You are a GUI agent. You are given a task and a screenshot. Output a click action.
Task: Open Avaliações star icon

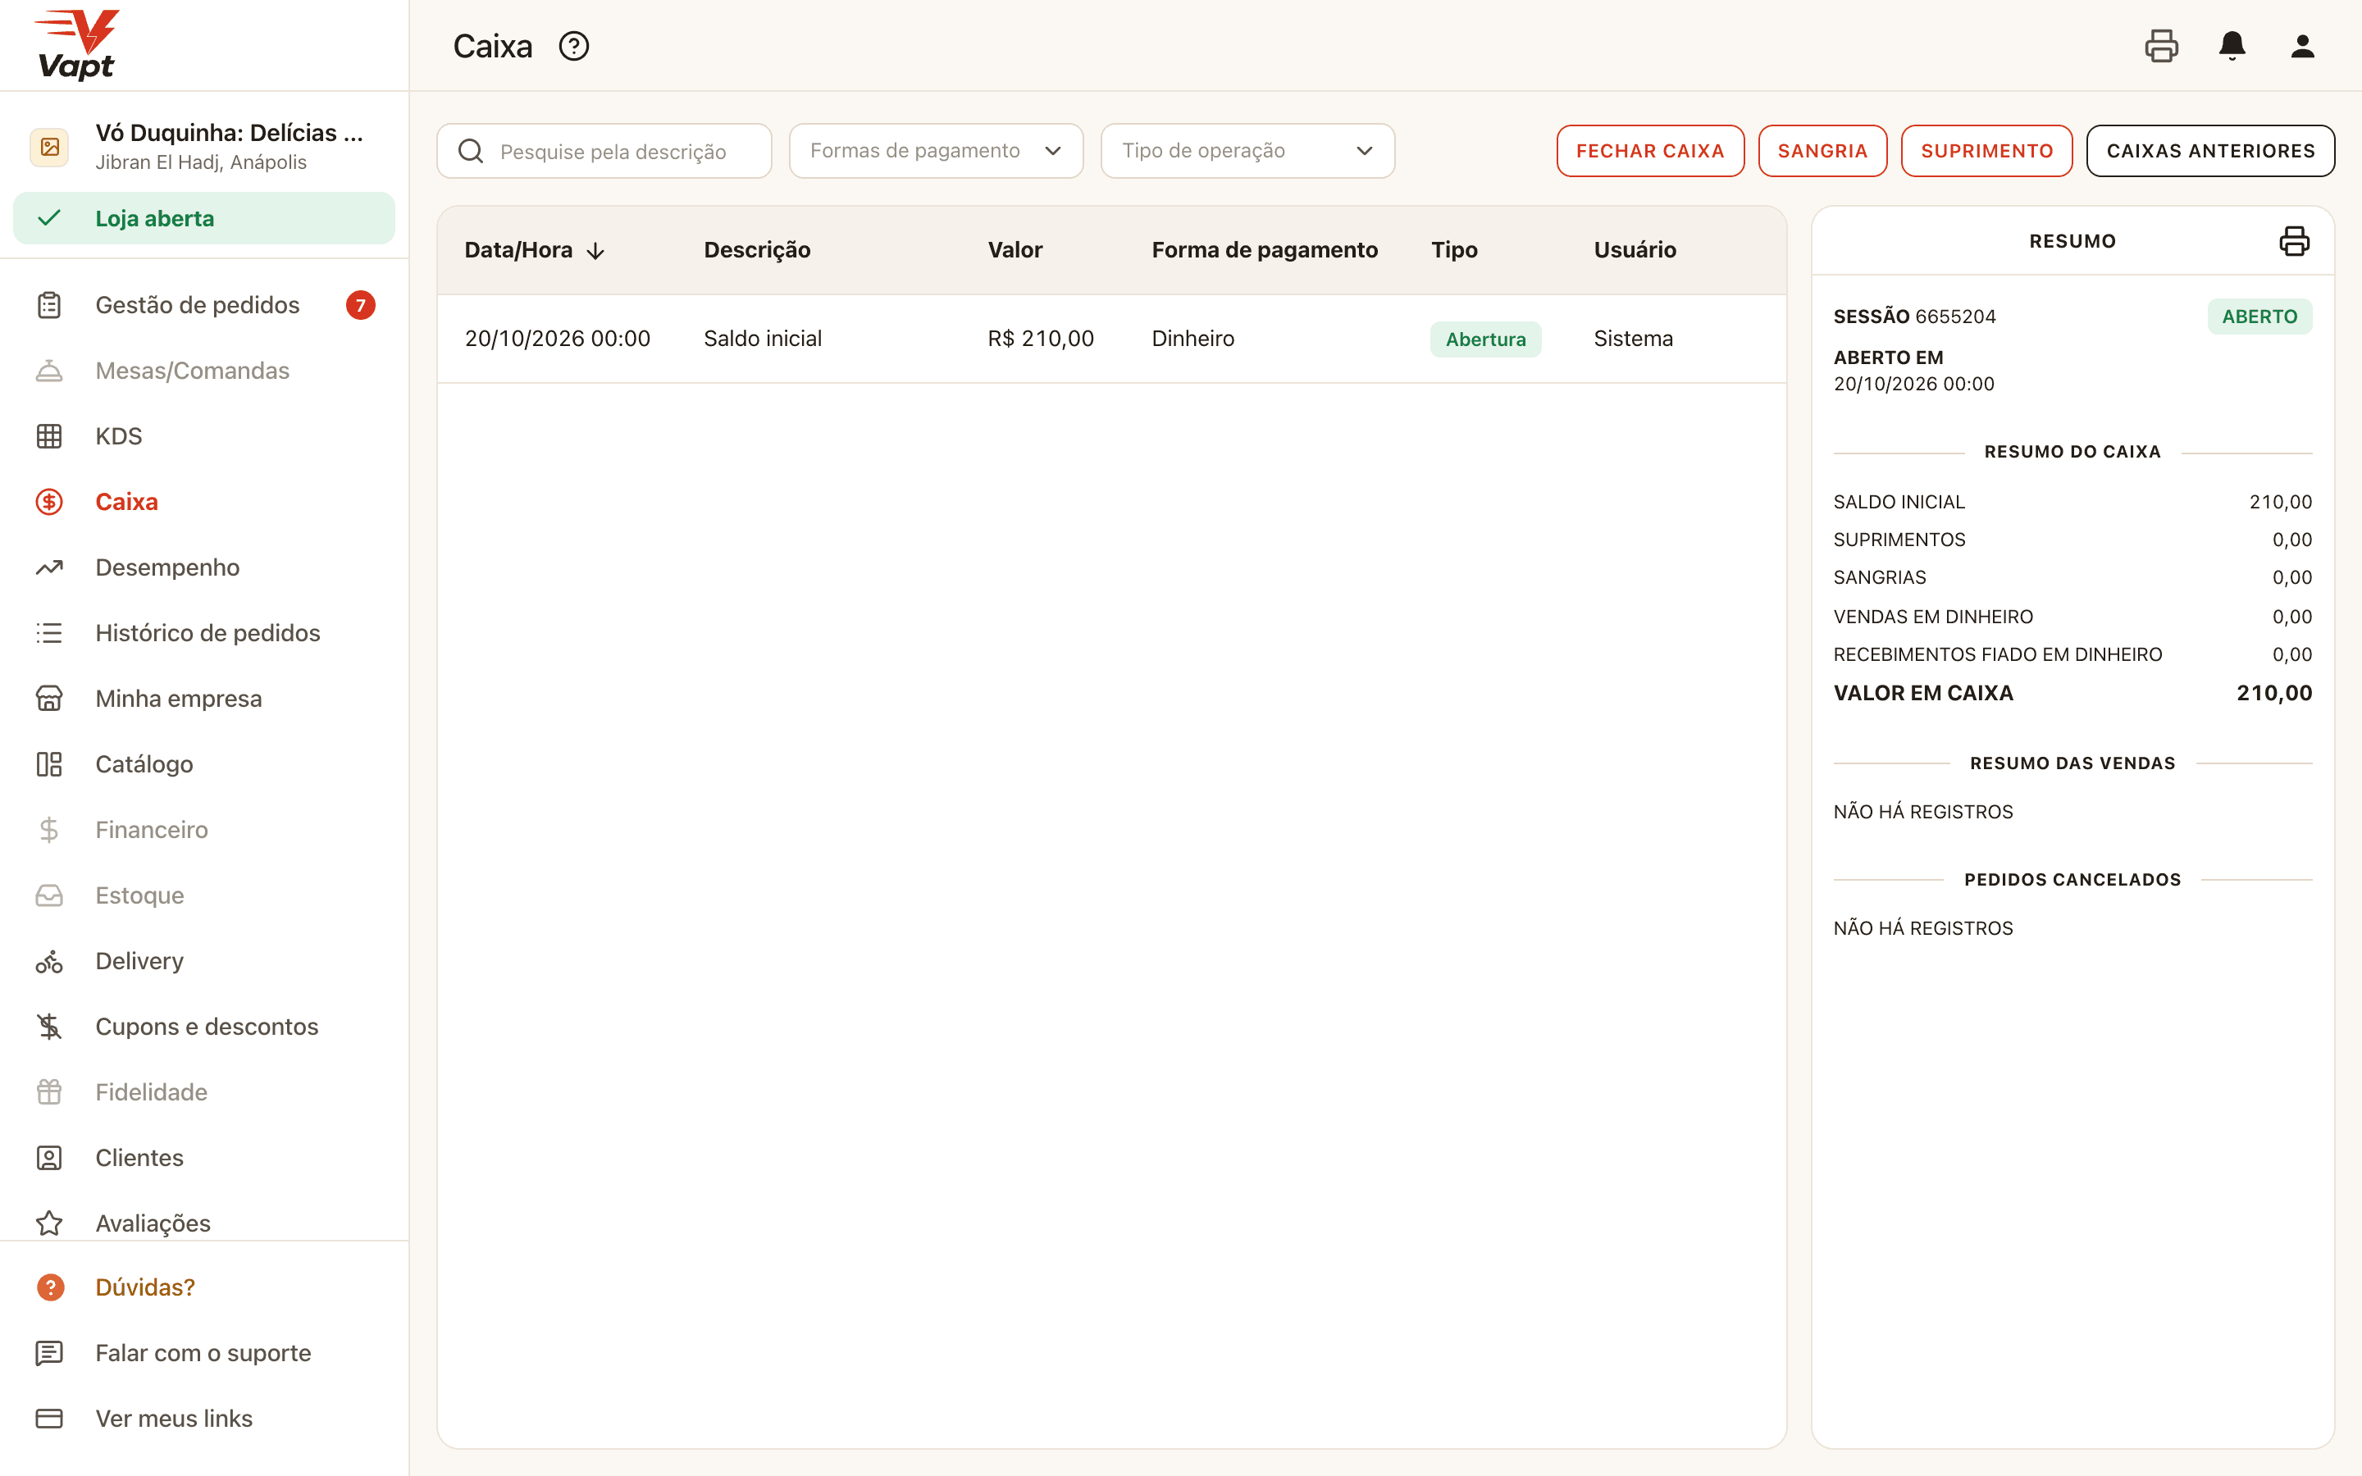point(49,1222)
